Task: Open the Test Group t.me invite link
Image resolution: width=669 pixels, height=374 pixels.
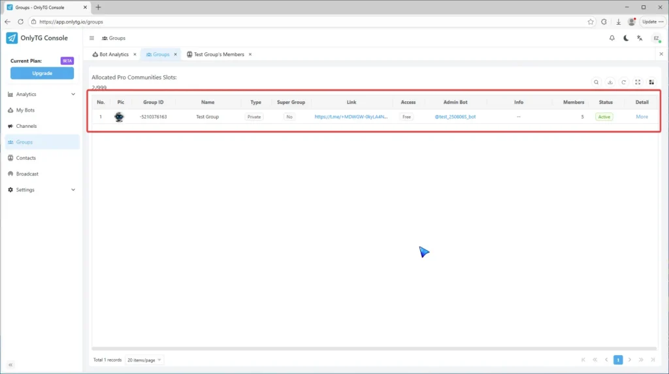Action: pos(351,117)
